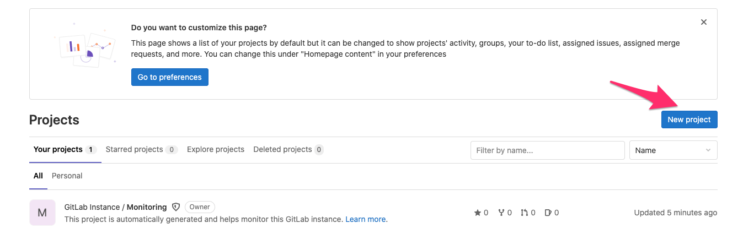Screen dimensions: 743x239
Task: Click the star count icon
Action: pos(478,213)
